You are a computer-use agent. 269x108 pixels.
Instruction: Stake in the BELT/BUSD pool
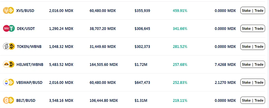click(x=246, y=100)
